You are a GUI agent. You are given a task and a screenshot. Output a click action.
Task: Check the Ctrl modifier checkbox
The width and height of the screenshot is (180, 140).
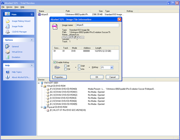tap(66, 69)
